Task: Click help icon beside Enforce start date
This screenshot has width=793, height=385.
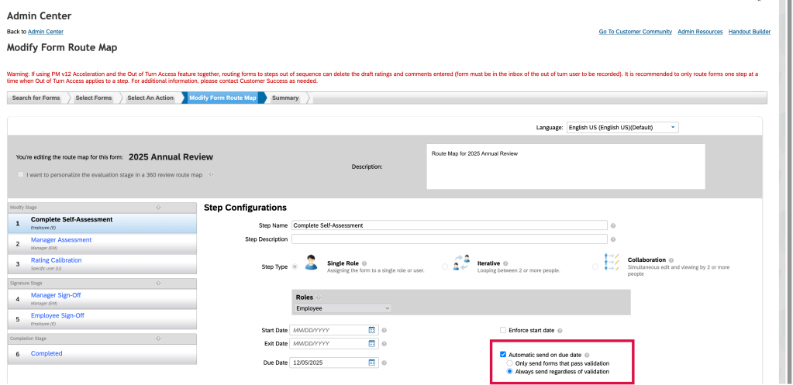Action: 560,330
